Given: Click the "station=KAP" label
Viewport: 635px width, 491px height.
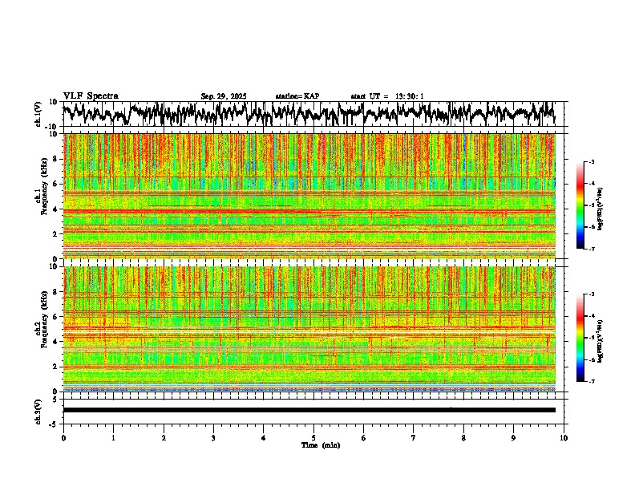Looking at the screenshot, I should click(x=297, y=96).
